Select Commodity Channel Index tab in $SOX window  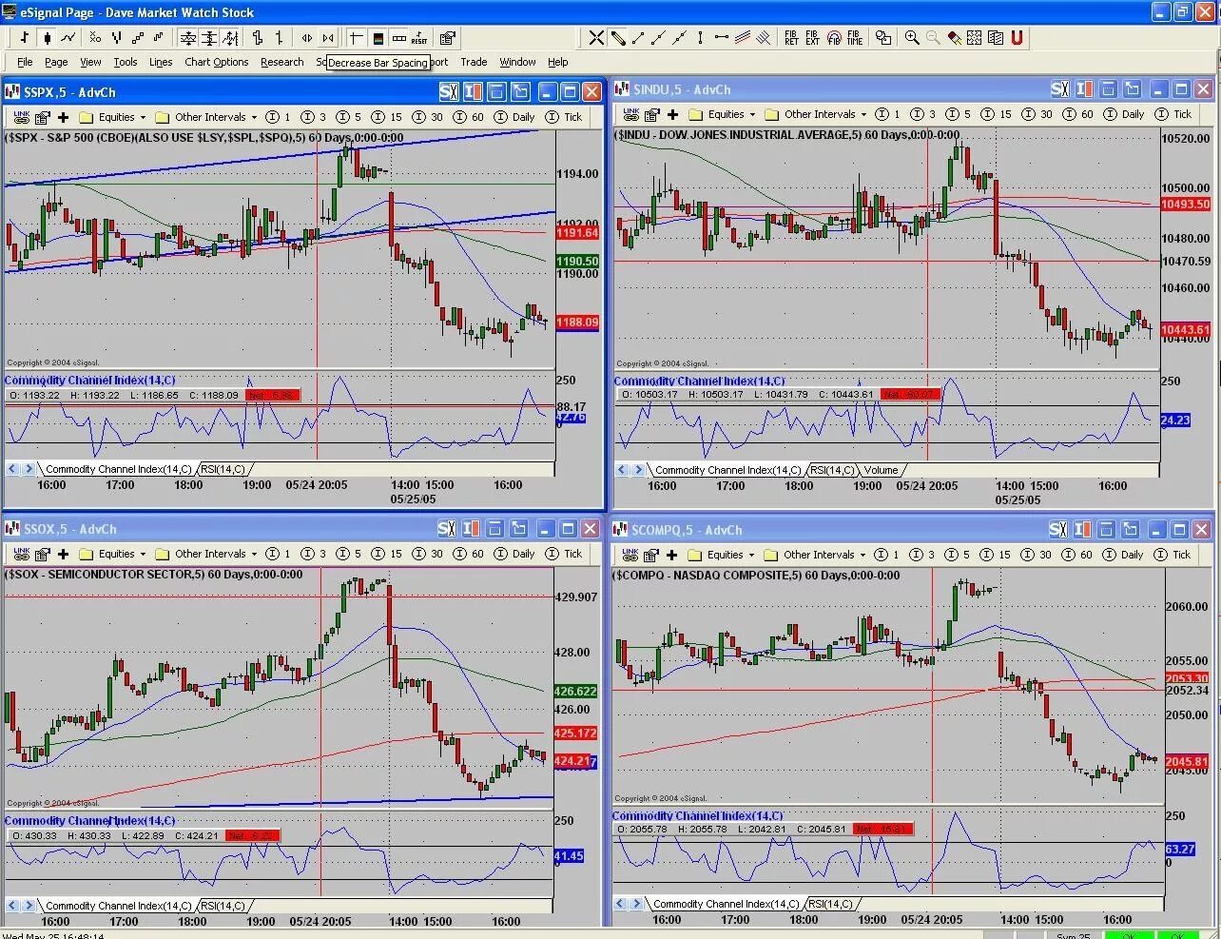118,906
